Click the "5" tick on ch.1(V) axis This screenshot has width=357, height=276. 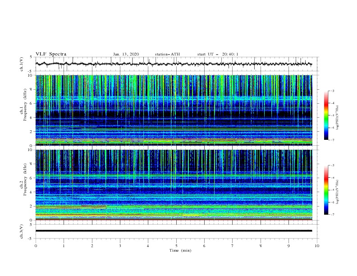(x=31, y=57)
